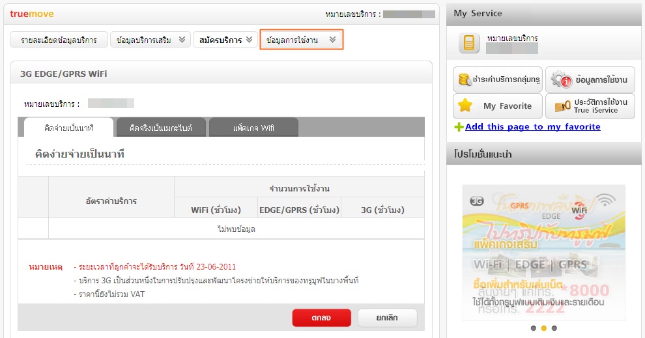Viewport: 645px width, 338px height.
Task: Select the คิดจ่ายเป็นนาที tab
Action: (x=68, y=128)
